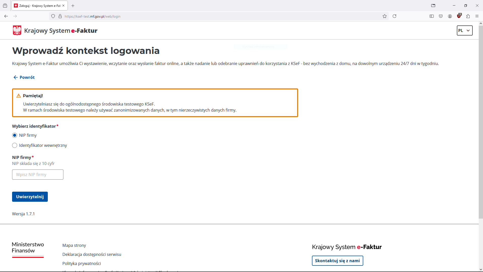Open the extensions puzzle icon
The image size is (483, 272).
(x=468, y=16)
